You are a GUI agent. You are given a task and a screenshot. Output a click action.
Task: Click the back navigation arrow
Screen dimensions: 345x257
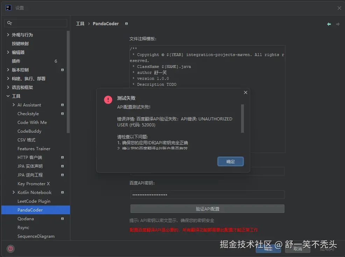(x=329, y=24)
